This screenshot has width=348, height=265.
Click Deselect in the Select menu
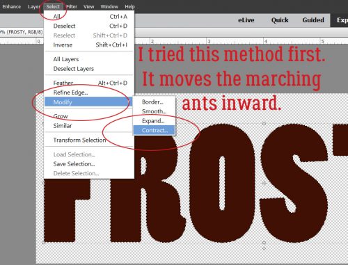click(x=88, y=26)
